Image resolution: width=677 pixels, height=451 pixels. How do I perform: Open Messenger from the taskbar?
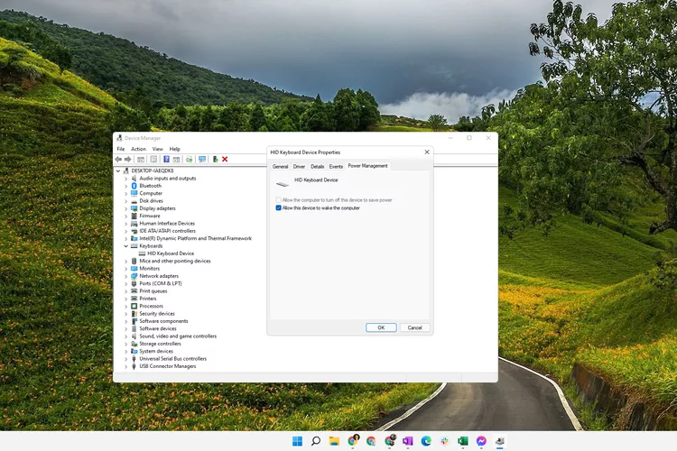[x=481, y=441]
